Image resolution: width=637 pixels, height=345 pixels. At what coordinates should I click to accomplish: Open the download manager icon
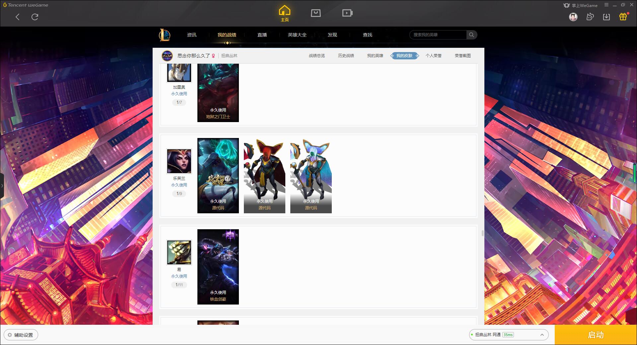tap(606, 17)
